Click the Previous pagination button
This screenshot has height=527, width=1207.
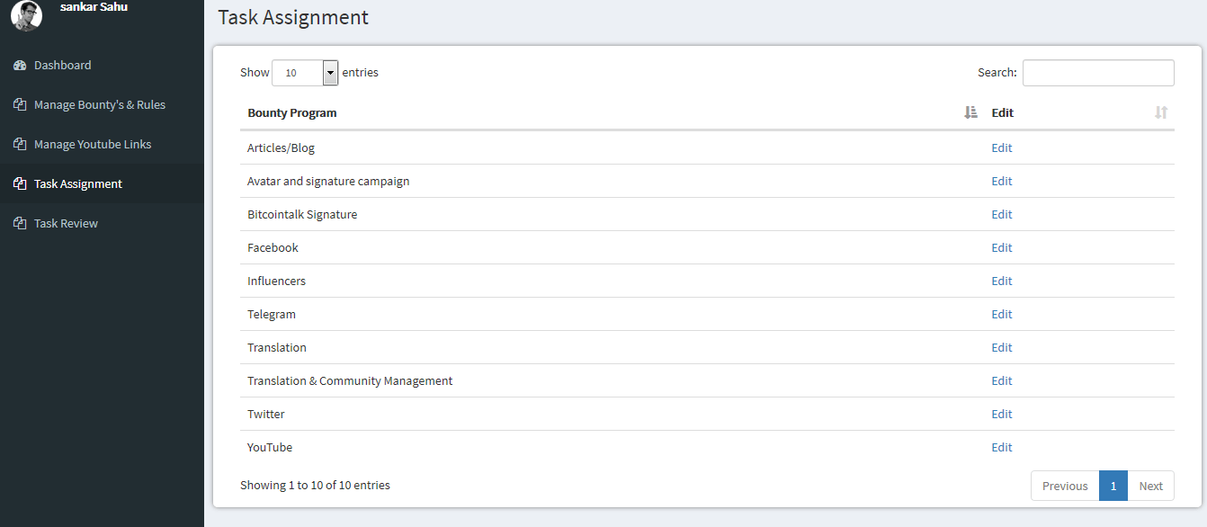[x=1065, y=486]
